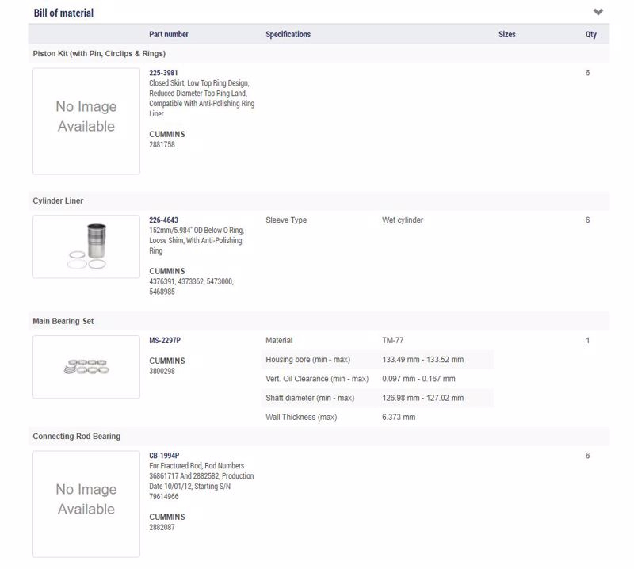Image resolution: width=634 pixels, height=569 pixels.
Task: Click the Part number column header
Action: coord(169,34)
